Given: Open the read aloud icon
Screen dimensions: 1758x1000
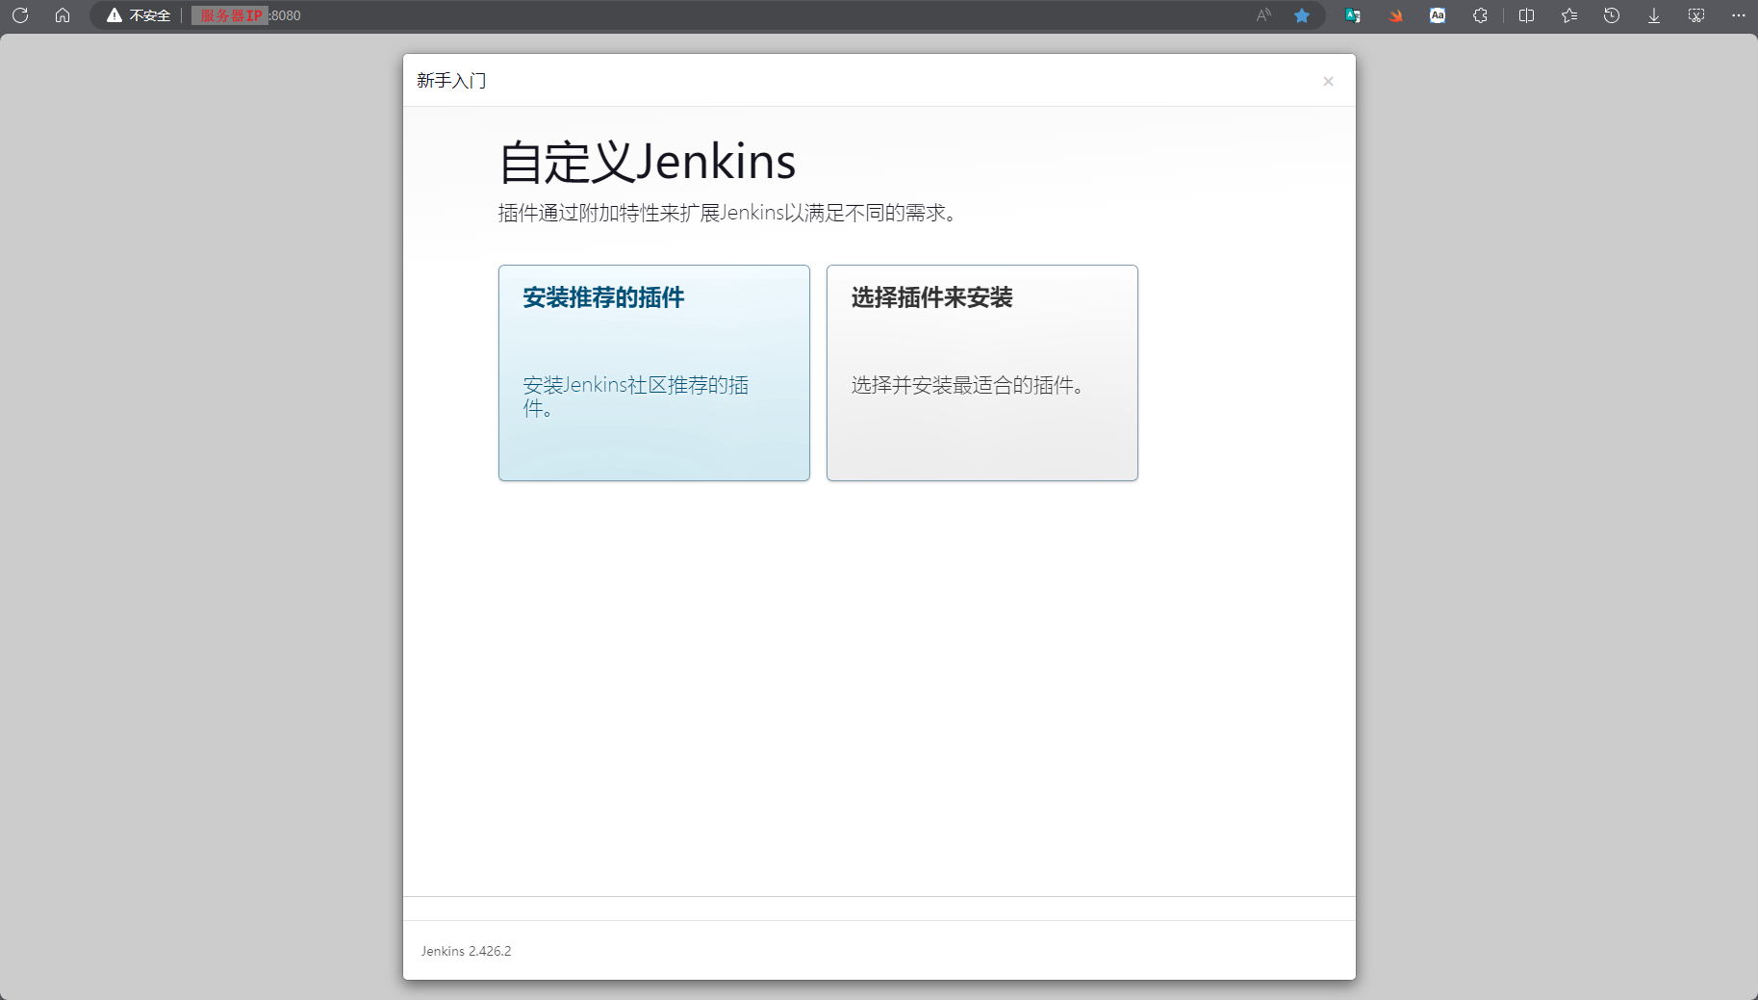Looking at the screenshot, I should pyautogui.click(x=1263, y=15).
